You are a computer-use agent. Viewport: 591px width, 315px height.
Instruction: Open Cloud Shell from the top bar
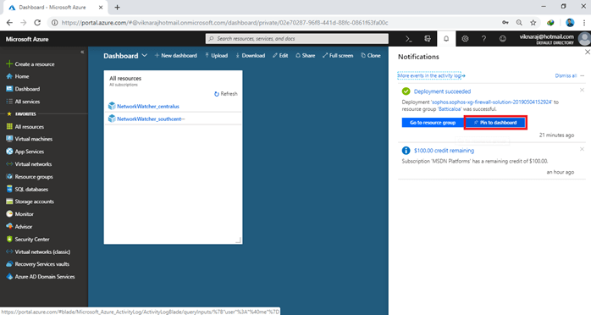pyautogui.click(x=409, y=39)
